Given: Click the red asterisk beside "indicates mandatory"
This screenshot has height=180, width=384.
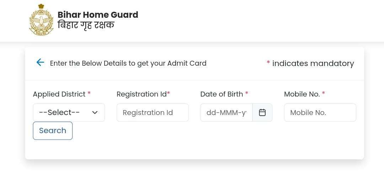Looking at the screenshot, I should 268,63.
